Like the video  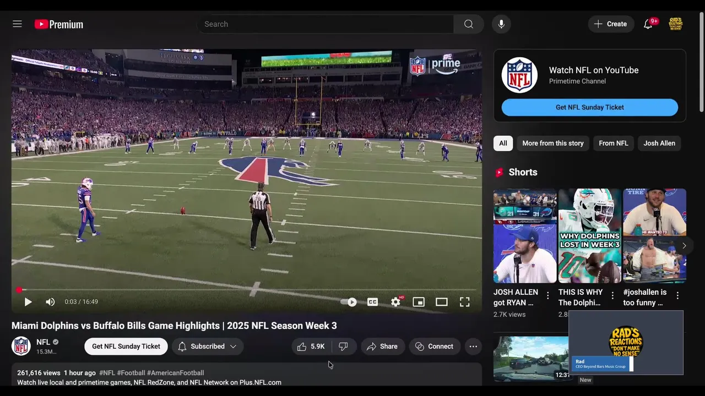(x=311, y=346)
